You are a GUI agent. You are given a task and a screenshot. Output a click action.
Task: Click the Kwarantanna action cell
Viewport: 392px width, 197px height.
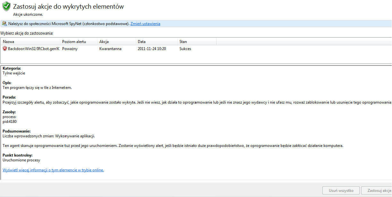[x=110, y=49]
